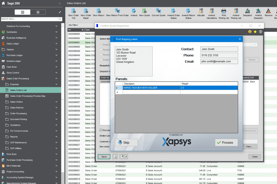Expand the Enquiries folder
This screenshot has width=277, height=184.
tap(56, 84)
